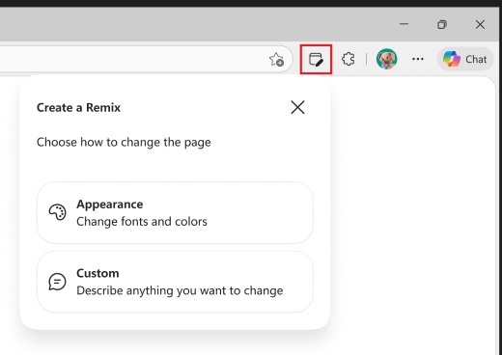Image resolution: width=502 pixels, height=355 pixels.
Task: Click the Create a Remix heading
Action: 78,108
